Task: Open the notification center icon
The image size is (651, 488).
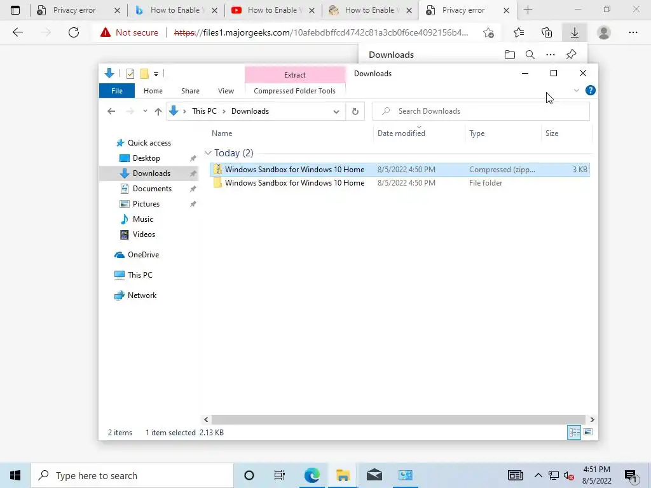Action: coord(631,476)
